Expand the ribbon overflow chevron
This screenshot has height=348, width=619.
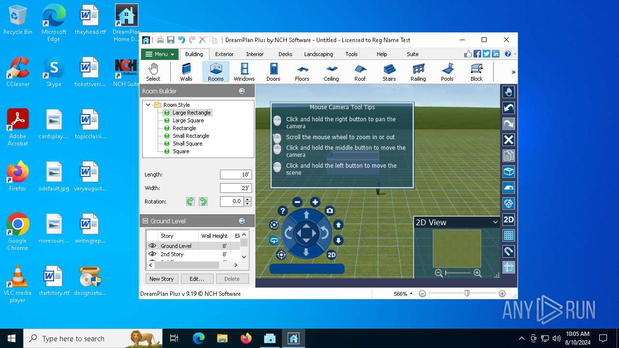coord(513,72)
